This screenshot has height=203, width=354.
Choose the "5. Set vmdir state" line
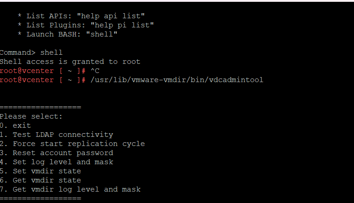coord(41,171)
